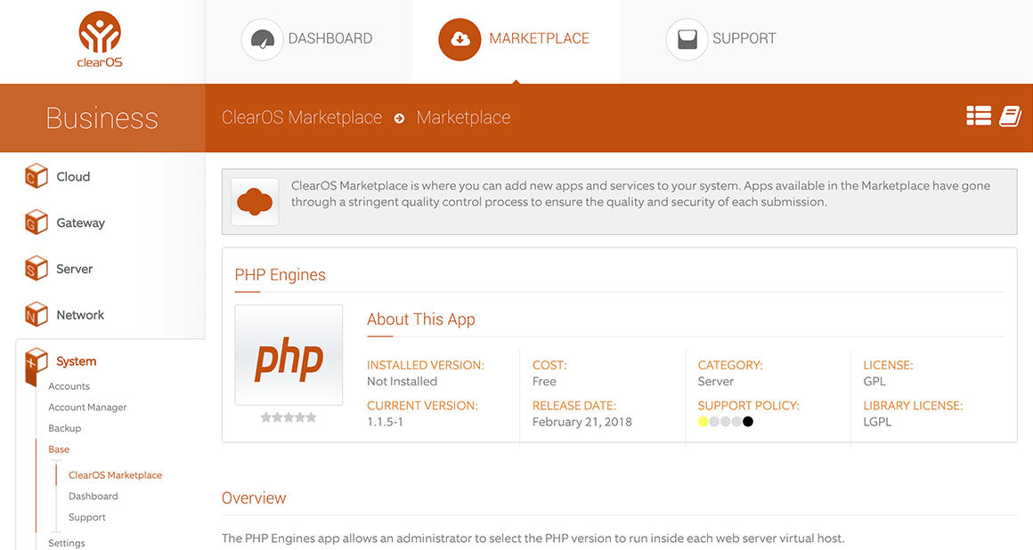Click the Network cube icon in sidebar
The width and height of the screenshot is (1033, 550).
pos(37,314)
